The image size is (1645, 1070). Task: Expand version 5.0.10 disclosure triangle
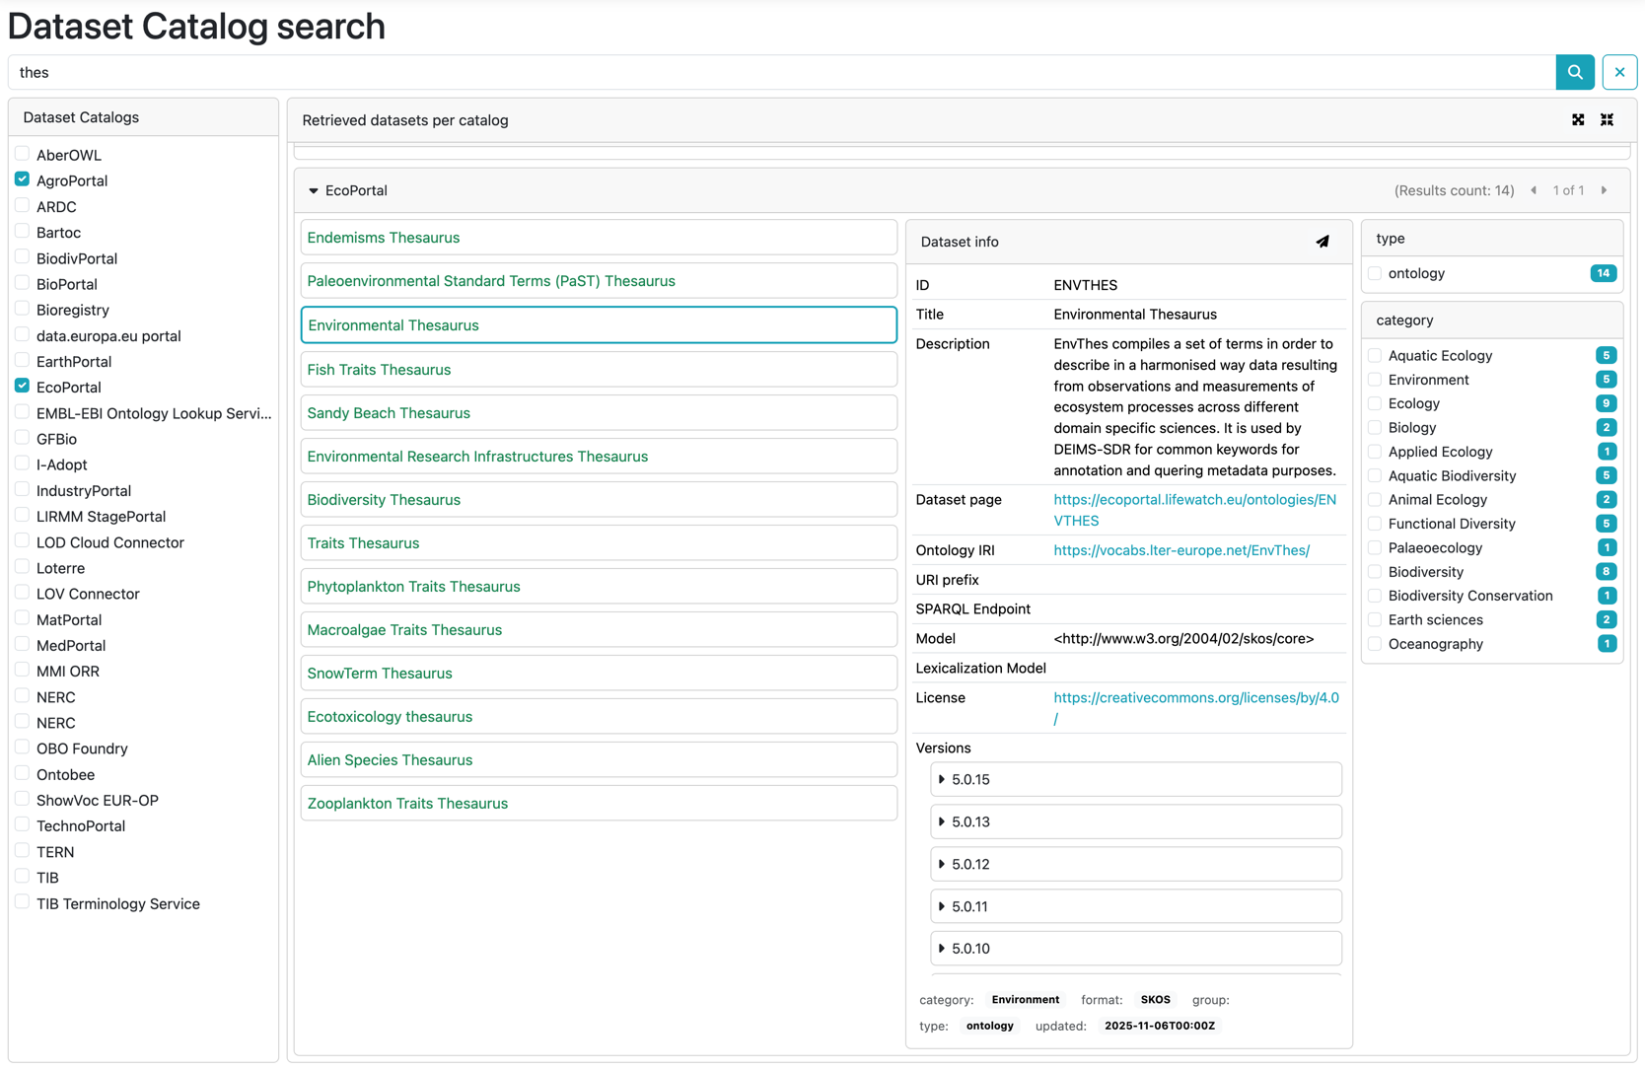pyautogui.click(x=943, y=948)
